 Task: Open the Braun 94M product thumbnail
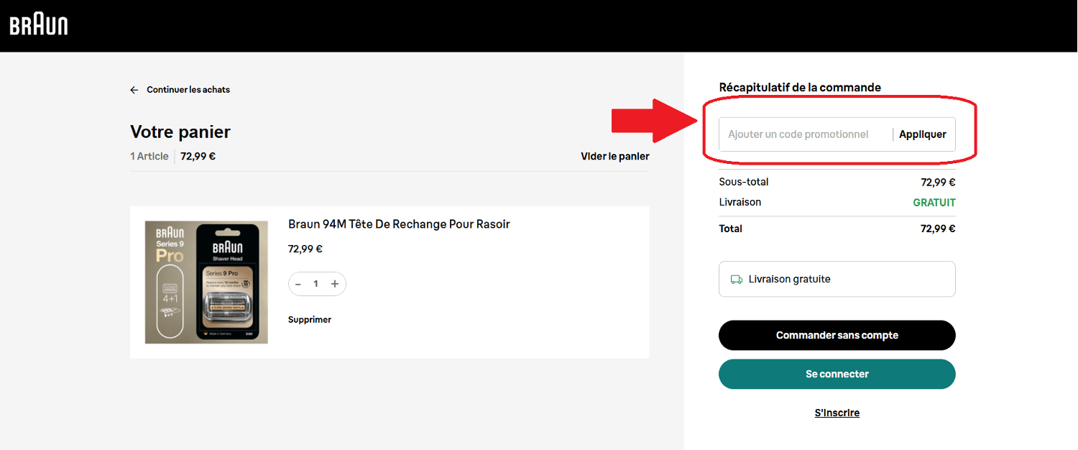206,282
